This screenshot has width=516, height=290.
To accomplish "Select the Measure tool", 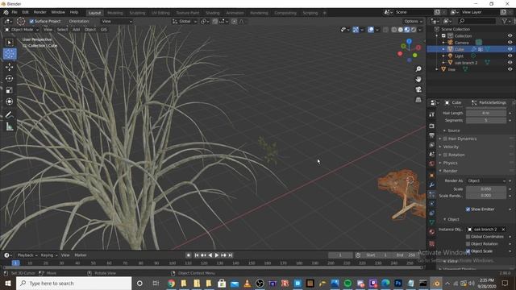I will pyautogui.click(x=9, y=126).
